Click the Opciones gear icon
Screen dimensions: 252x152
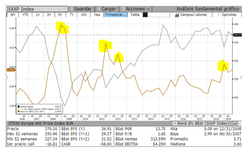pos(219,15)
